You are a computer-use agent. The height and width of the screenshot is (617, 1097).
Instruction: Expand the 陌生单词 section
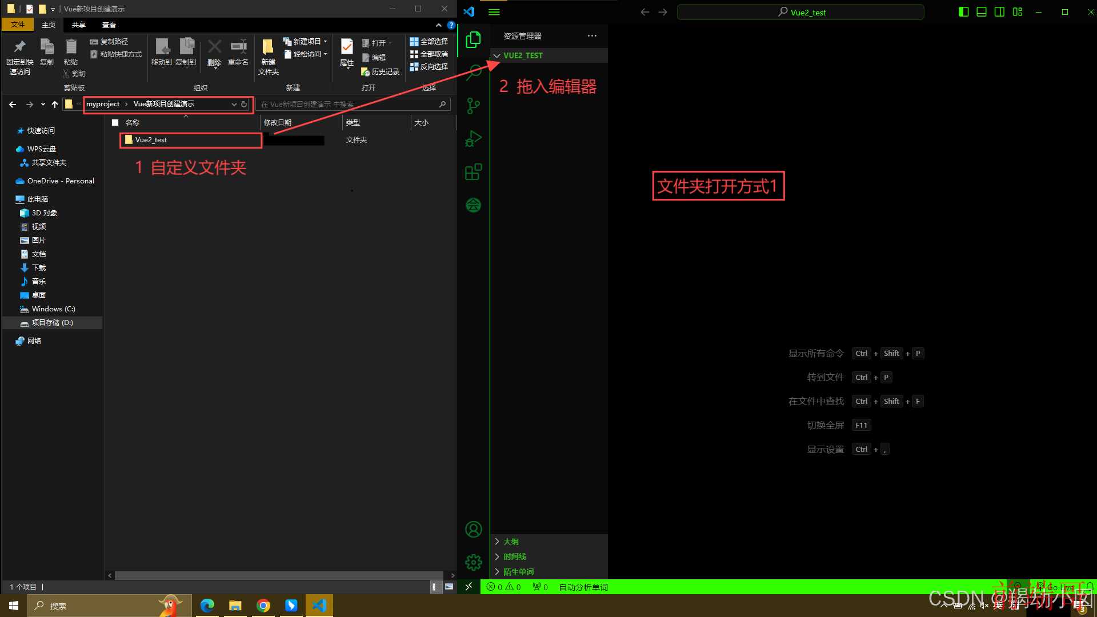tap(549, 572)
